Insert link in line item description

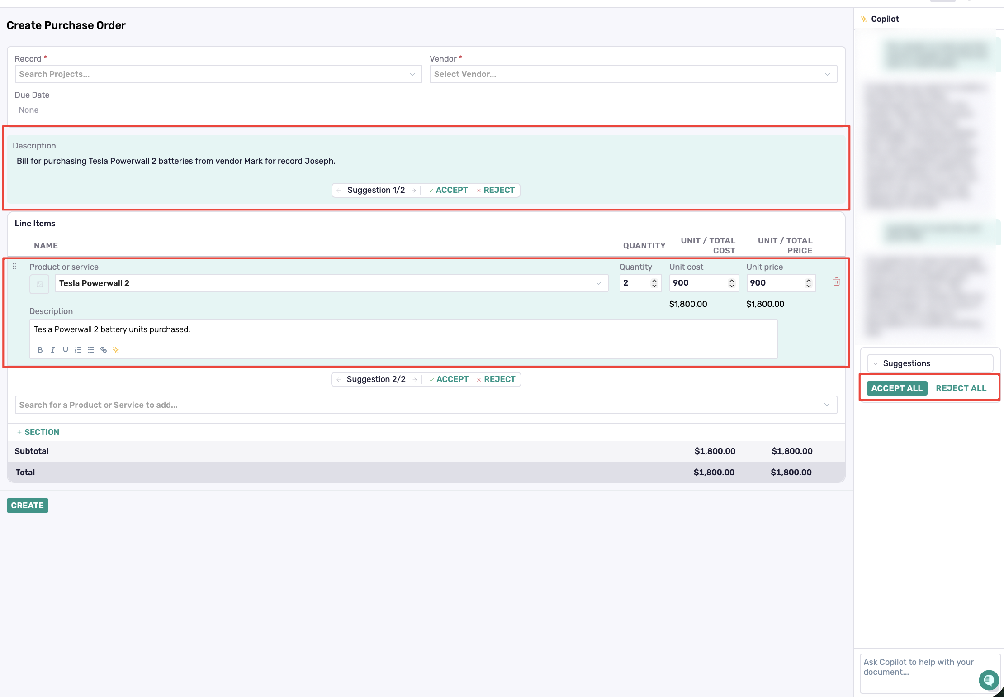point(103,350)
